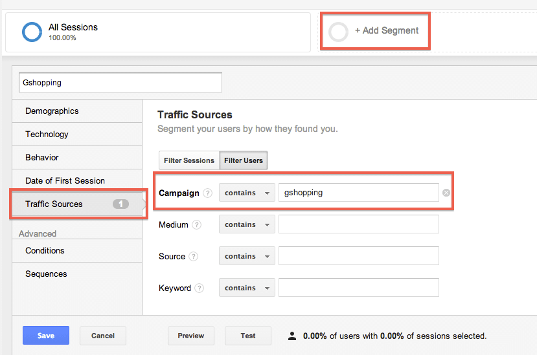The height and width of the screenshot is (355, 537).
Task: Open the Keyword contains dropdown
Action: [247, 288]
